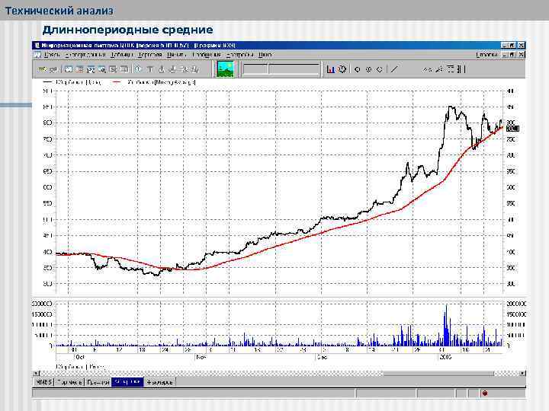Click the horizontal scrollbar thumb
Viewport: 549px width, 411px height.
(x=438, y=373)
